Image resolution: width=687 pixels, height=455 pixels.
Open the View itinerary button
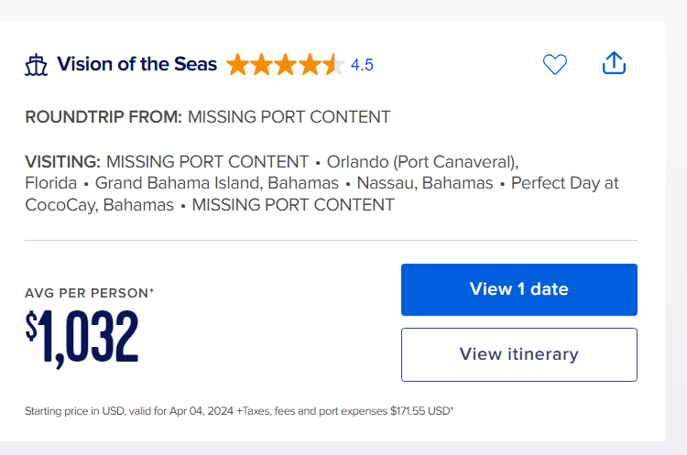(x=519, y=354)
